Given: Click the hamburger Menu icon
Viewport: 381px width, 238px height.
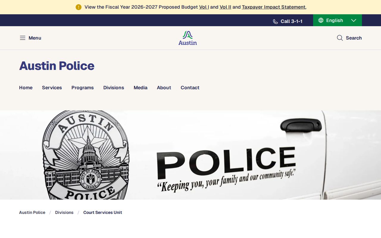Looking at the screenshot, I should coord(23,38).
